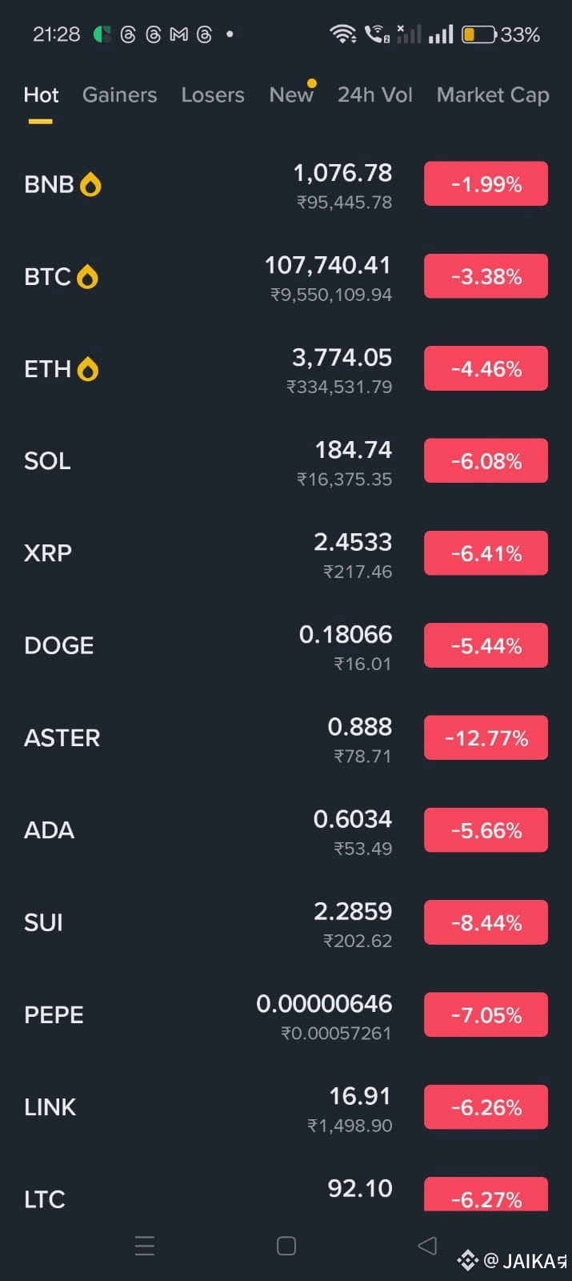Tap the Android back triangle icon
This screenshot has width=572, height=1281.
[428, 1245]
